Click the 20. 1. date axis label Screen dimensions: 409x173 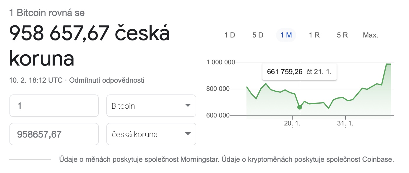pyautogui.click(x=292, y=123)
